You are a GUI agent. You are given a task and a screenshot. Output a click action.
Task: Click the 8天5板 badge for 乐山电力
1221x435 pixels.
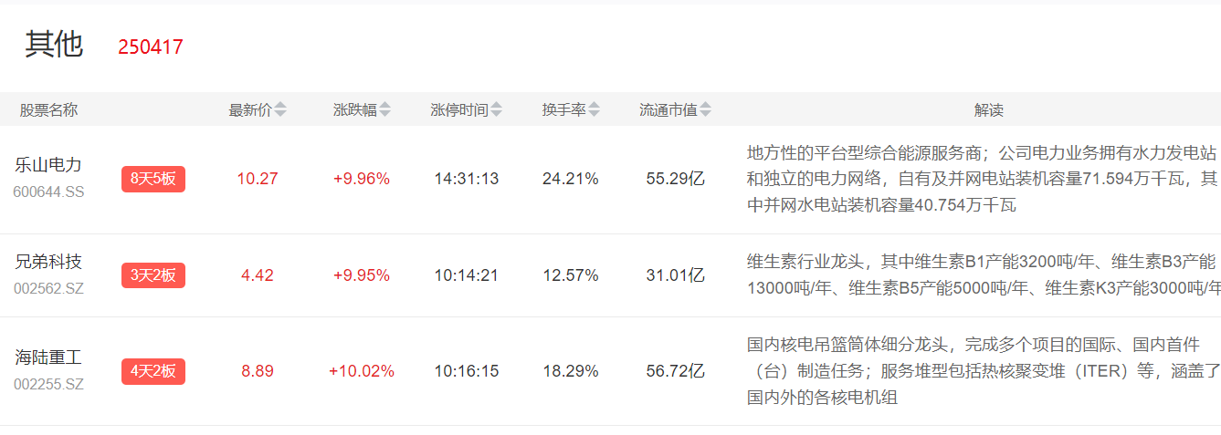tap(153, 179)
